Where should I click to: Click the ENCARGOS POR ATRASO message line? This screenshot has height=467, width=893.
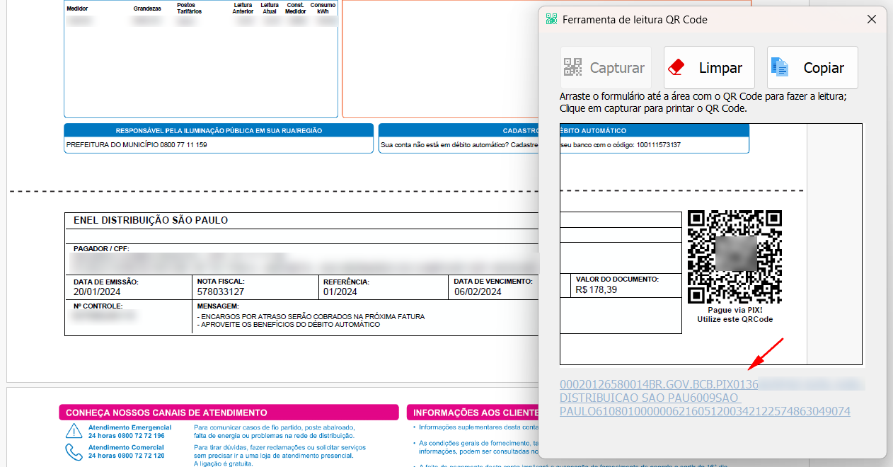311,316
